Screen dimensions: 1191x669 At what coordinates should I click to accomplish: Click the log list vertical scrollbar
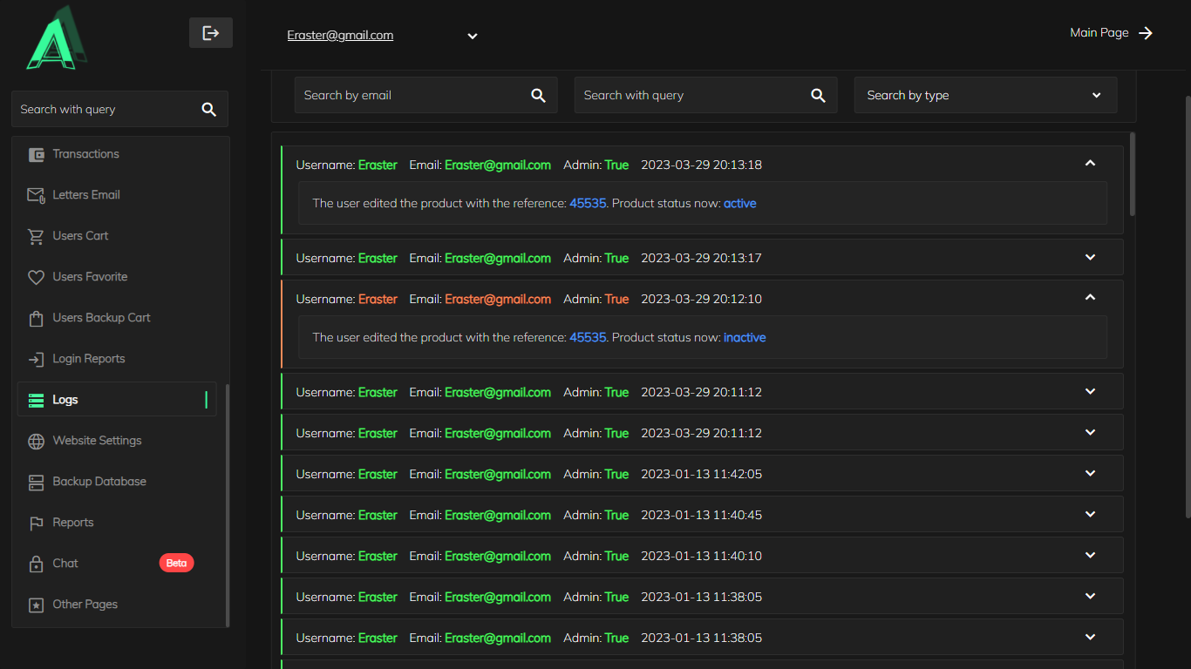(1132, 174)
